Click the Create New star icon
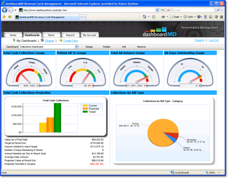Screen dimensions: 230x180 click(x=61, y=40)
